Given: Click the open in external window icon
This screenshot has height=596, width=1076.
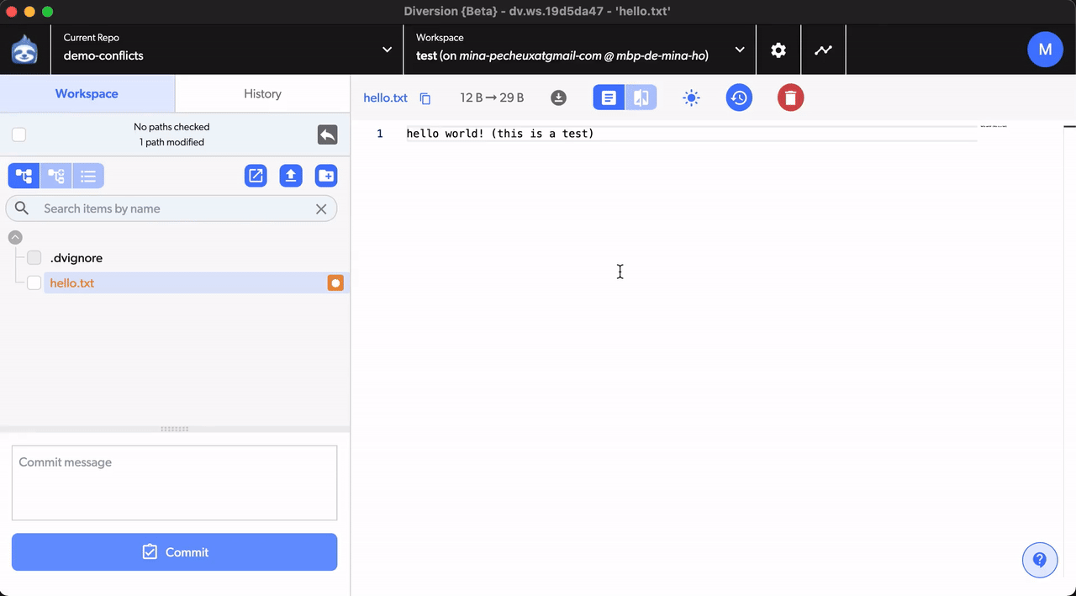Looking at the screenshot, I should click(256, 176).
